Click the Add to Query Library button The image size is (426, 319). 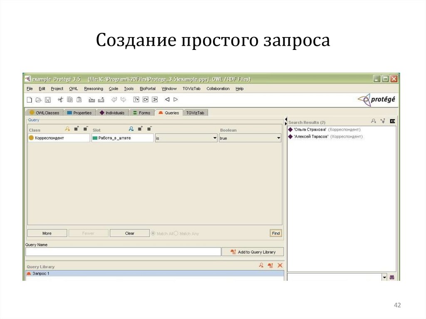click(x=253, y=252)
